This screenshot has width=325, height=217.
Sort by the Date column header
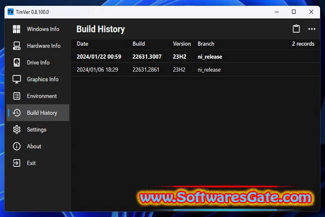pos(83,44)
